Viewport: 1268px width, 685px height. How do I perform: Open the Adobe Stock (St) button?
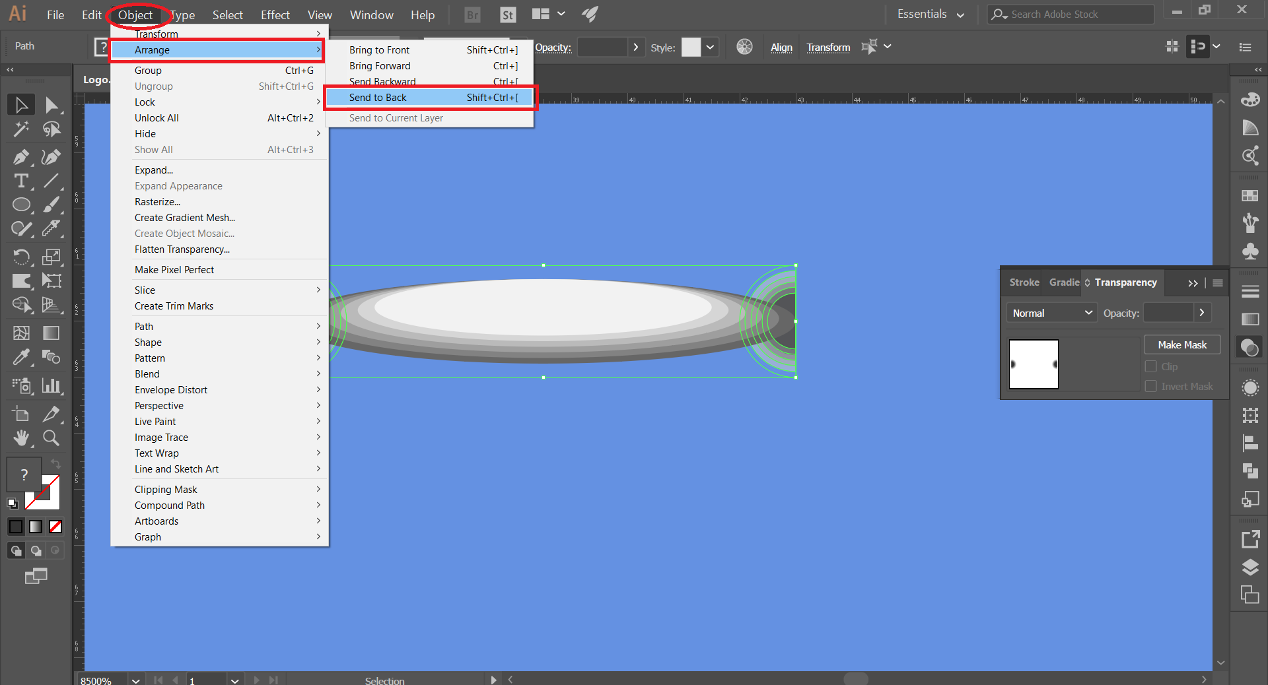(508, 15)
